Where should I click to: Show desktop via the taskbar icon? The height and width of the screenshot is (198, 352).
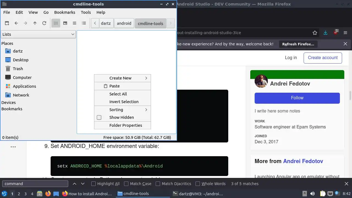pos(56,194)
